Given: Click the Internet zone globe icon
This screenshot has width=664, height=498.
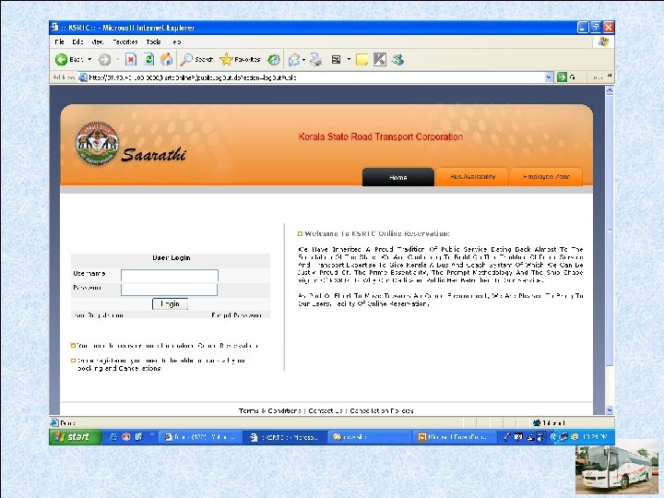Looking at the screenshot, I should [x=537, y=422].
